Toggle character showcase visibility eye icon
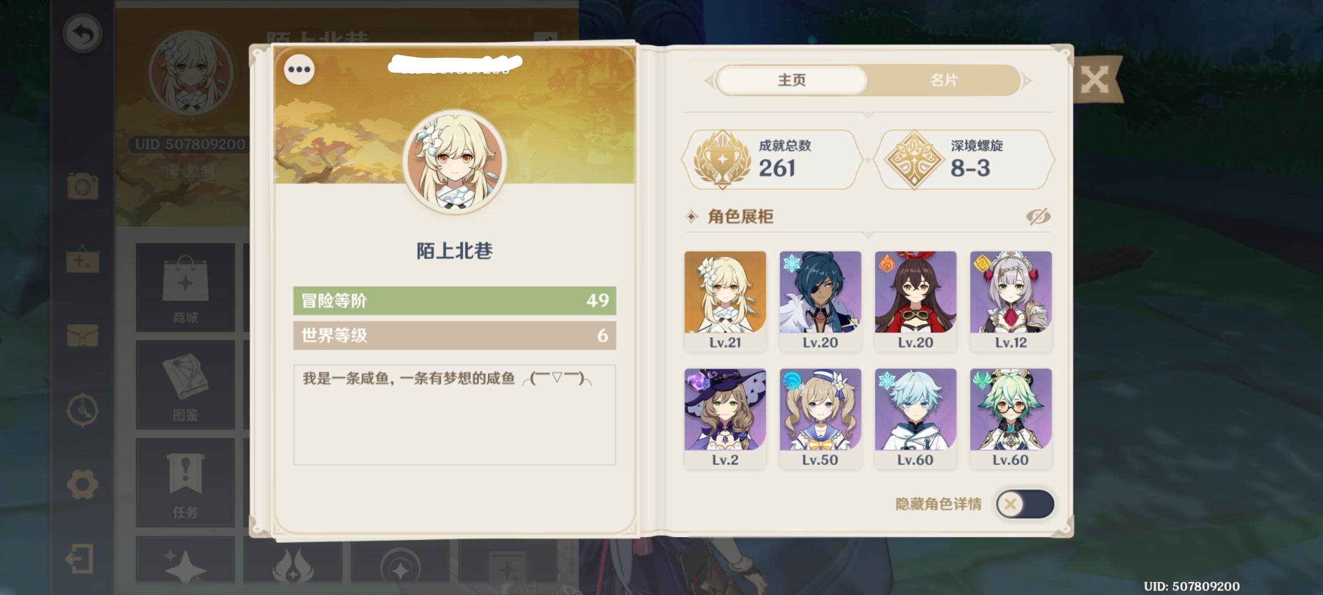 click(1038, 217)
